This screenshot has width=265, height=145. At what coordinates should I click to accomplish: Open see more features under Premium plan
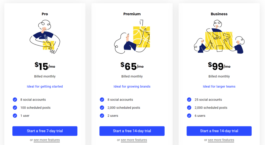134,140
